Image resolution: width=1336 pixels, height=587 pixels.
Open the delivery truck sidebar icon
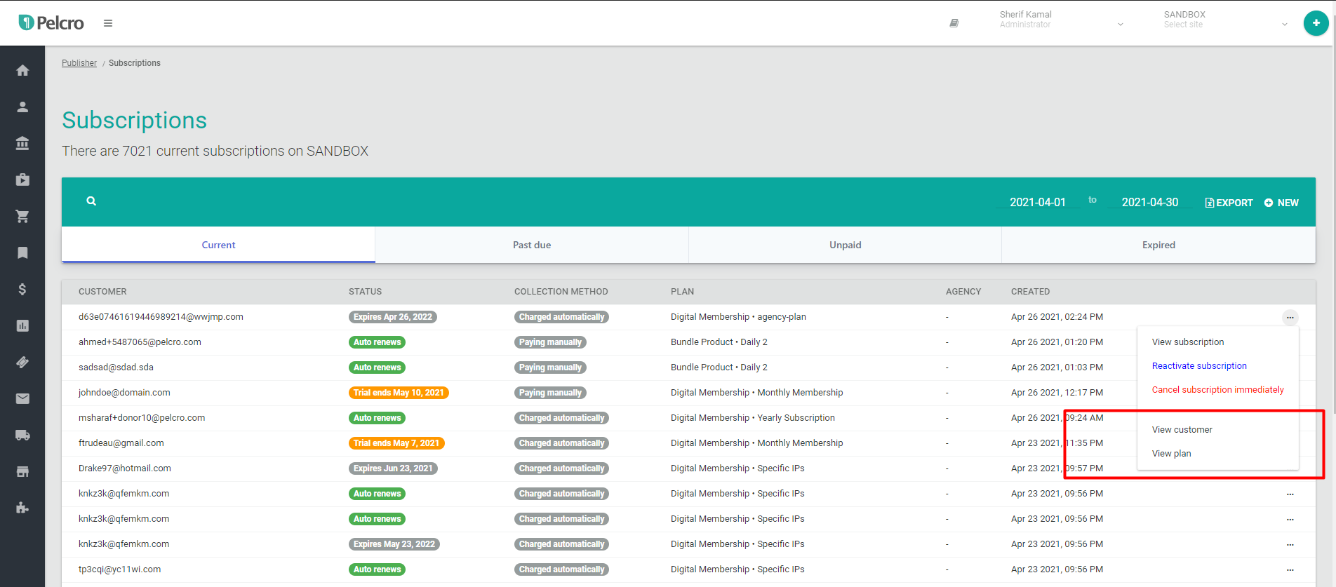[22, 435]
